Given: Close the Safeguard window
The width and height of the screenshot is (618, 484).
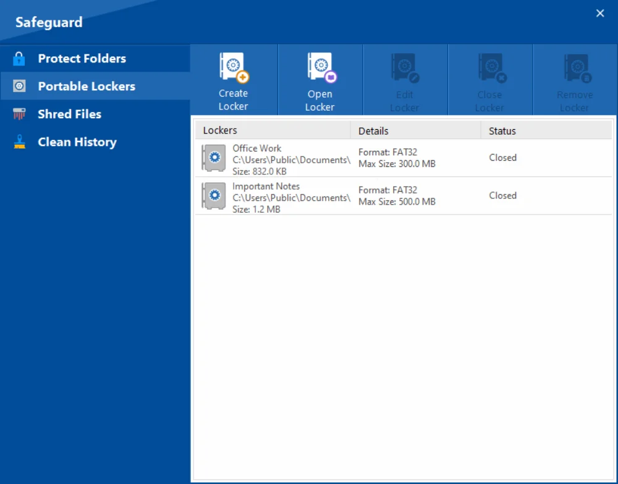Looking at the screenshot, I should click(x=599, y=14).
